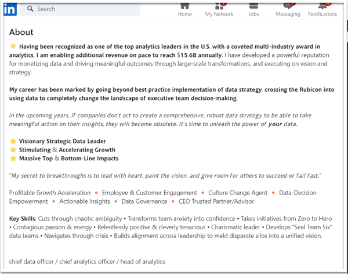348x274 pixels.
Task: Focus the Search input field
Action: click(80, 9)
